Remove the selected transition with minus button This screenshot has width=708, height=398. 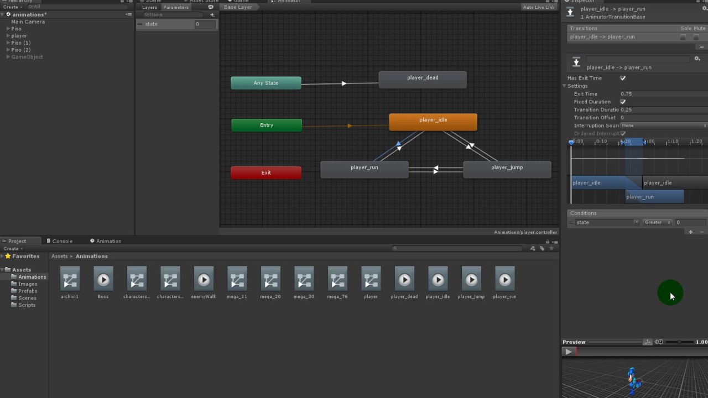click(701, 47)
